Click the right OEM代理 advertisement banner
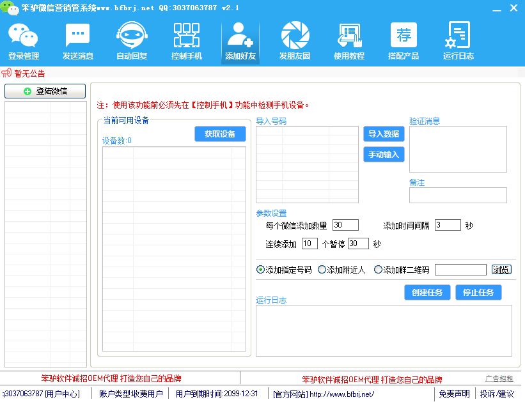 pyautogui.click(x=372, y=380)
